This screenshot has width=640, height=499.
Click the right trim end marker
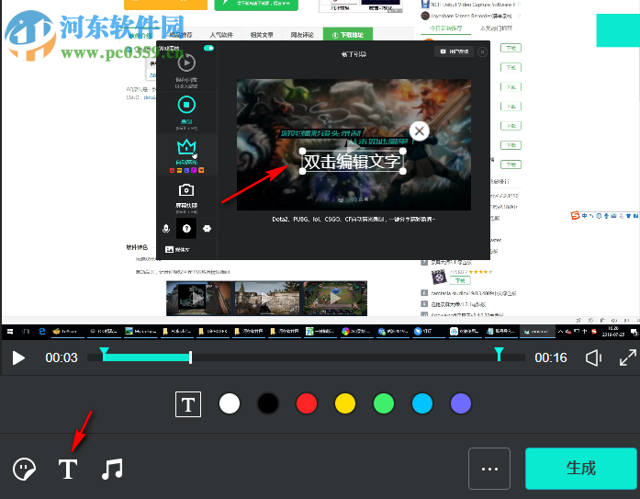[499, 353]
